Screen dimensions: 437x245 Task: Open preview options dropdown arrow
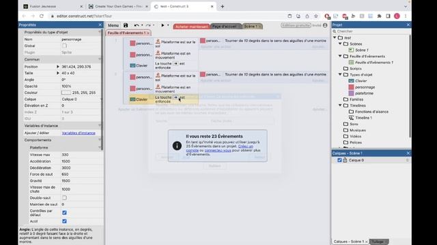tap(168, 25)
